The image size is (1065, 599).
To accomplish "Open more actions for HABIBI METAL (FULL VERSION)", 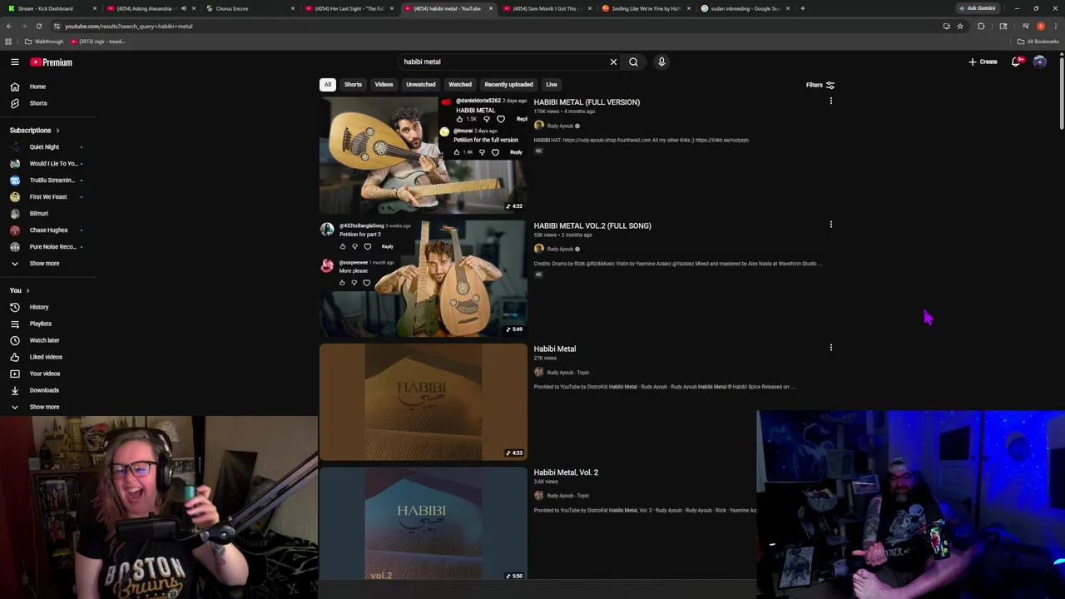I will [830, 101].
